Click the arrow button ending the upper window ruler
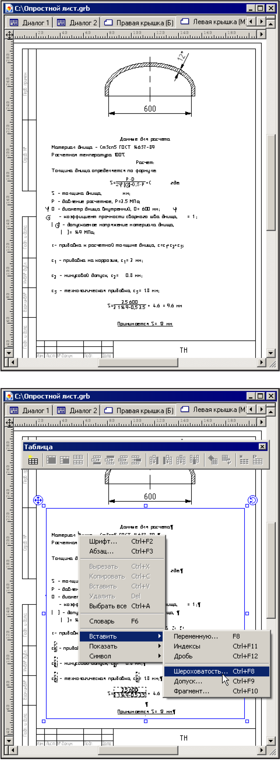 (261, 35)
